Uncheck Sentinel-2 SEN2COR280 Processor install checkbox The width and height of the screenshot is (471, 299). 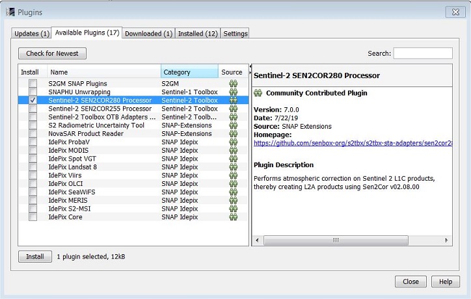[33, 101]
